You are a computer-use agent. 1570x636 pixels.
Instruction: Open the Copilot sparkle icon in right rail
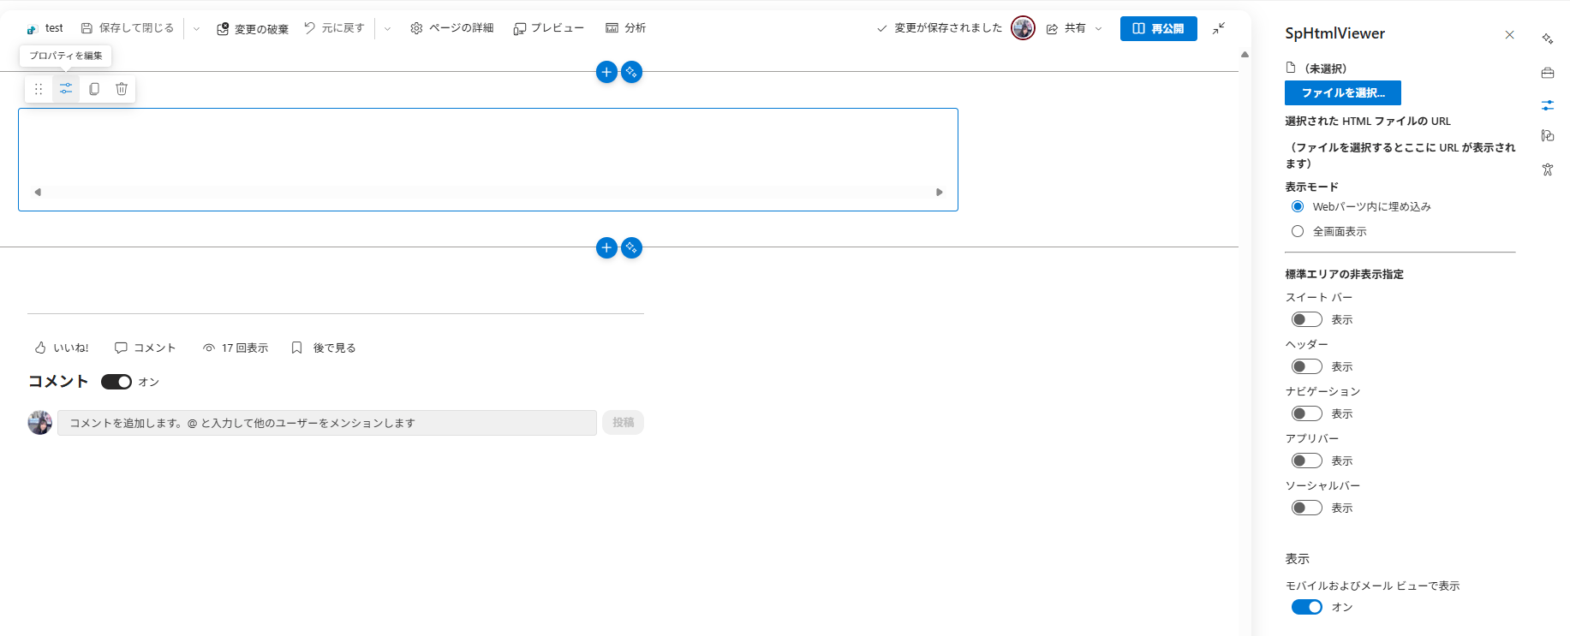coord(1548,39)
